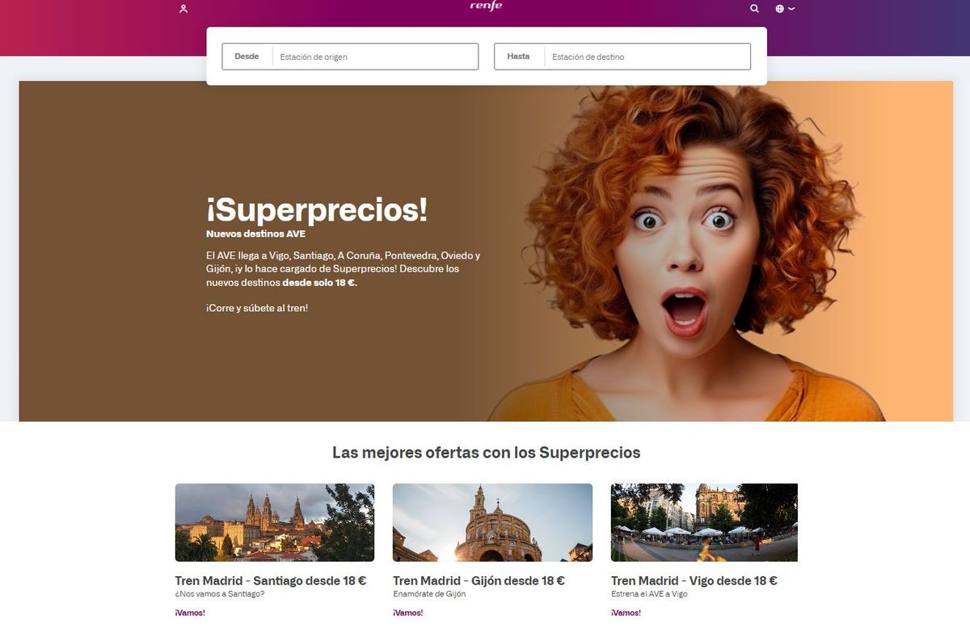Image resolution: width=970 pixels, height=628 pixels.
Task: Open the user account icon
Action: coord(183,9)
